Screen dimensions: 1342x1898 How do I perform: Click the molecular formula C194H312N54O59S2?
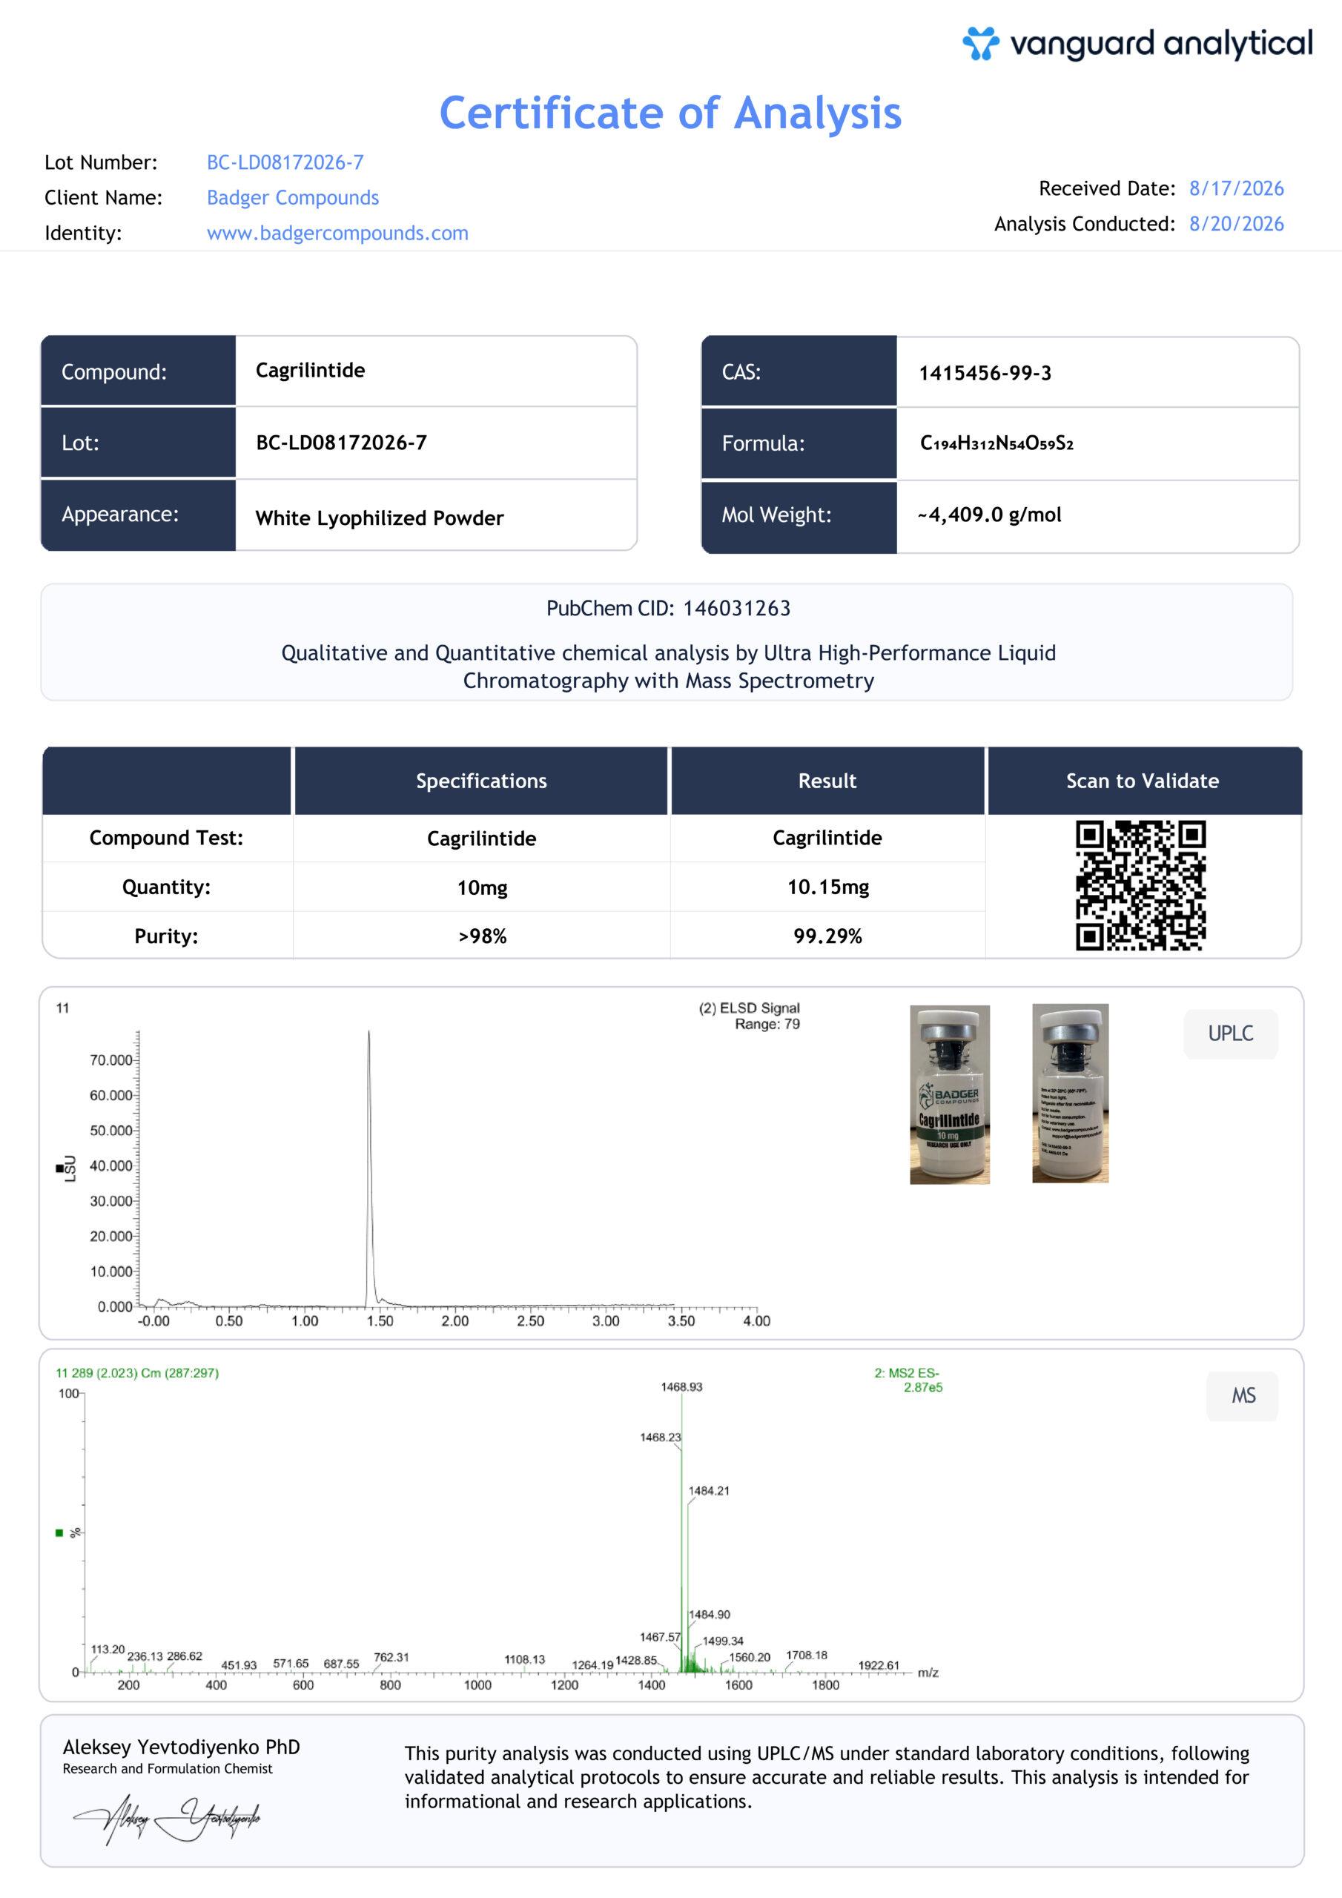coord(996,443)
